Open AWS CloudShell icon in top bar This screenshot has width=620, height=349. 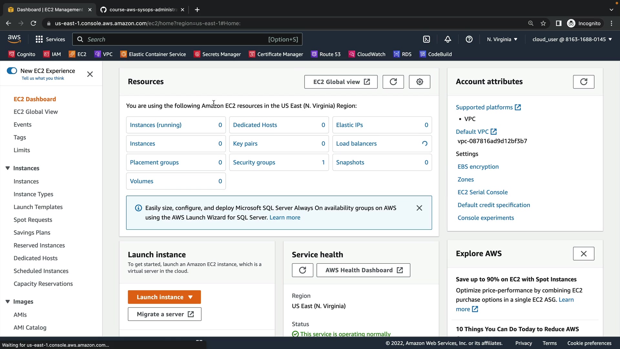[427, 39]
